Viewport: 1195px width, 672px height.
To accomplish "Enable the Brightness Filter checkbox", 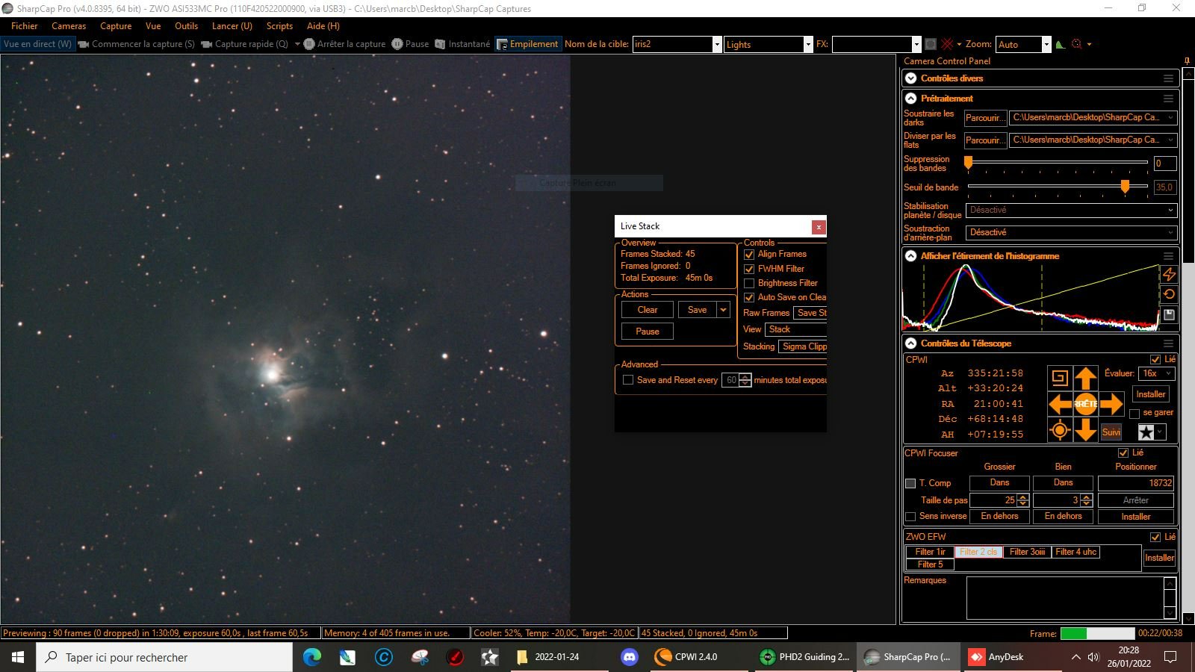I will coord(749,283).
